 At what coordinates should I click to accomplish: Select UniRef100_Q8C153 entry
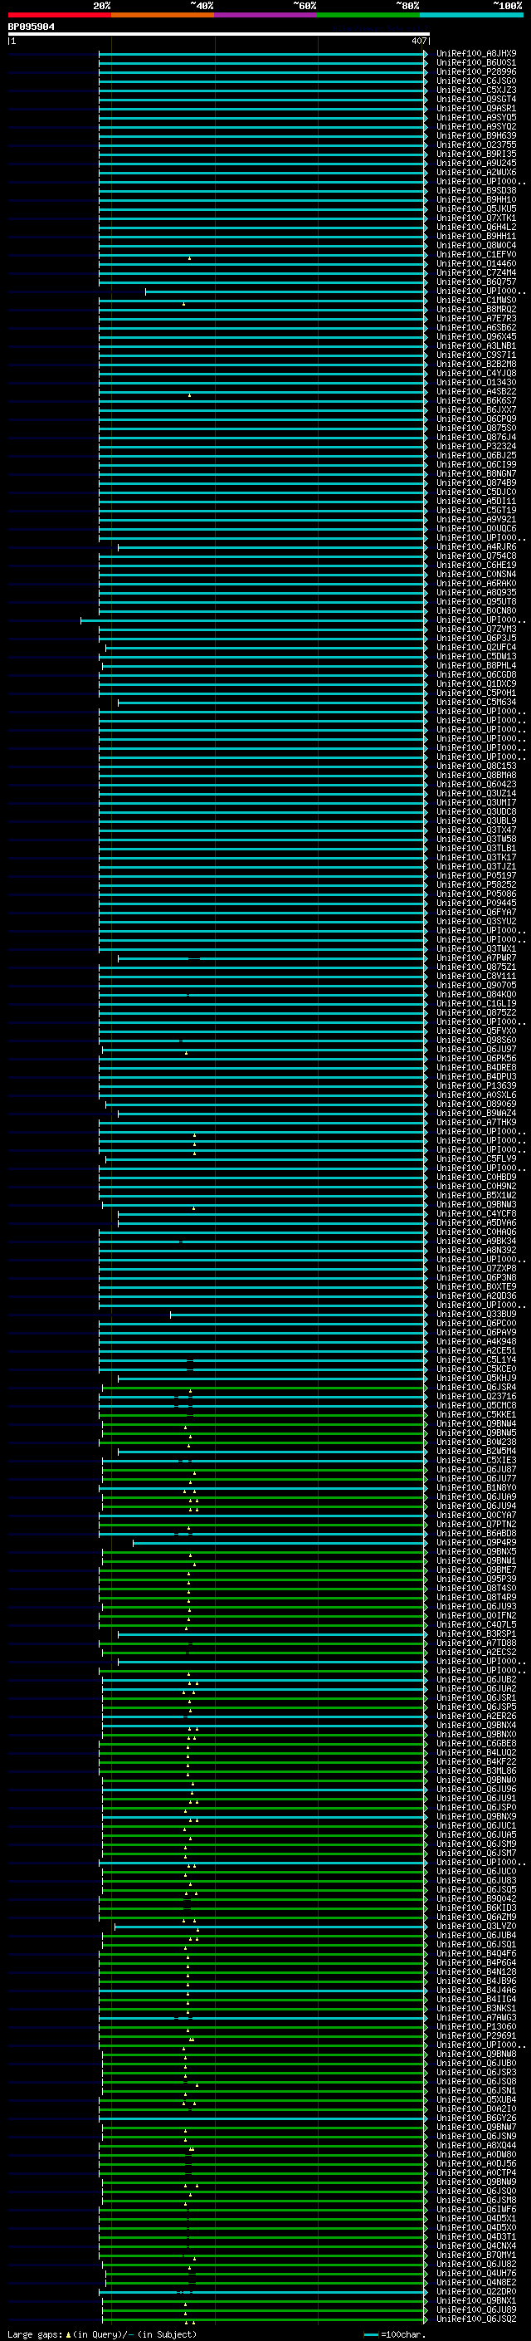click(475, 766)
